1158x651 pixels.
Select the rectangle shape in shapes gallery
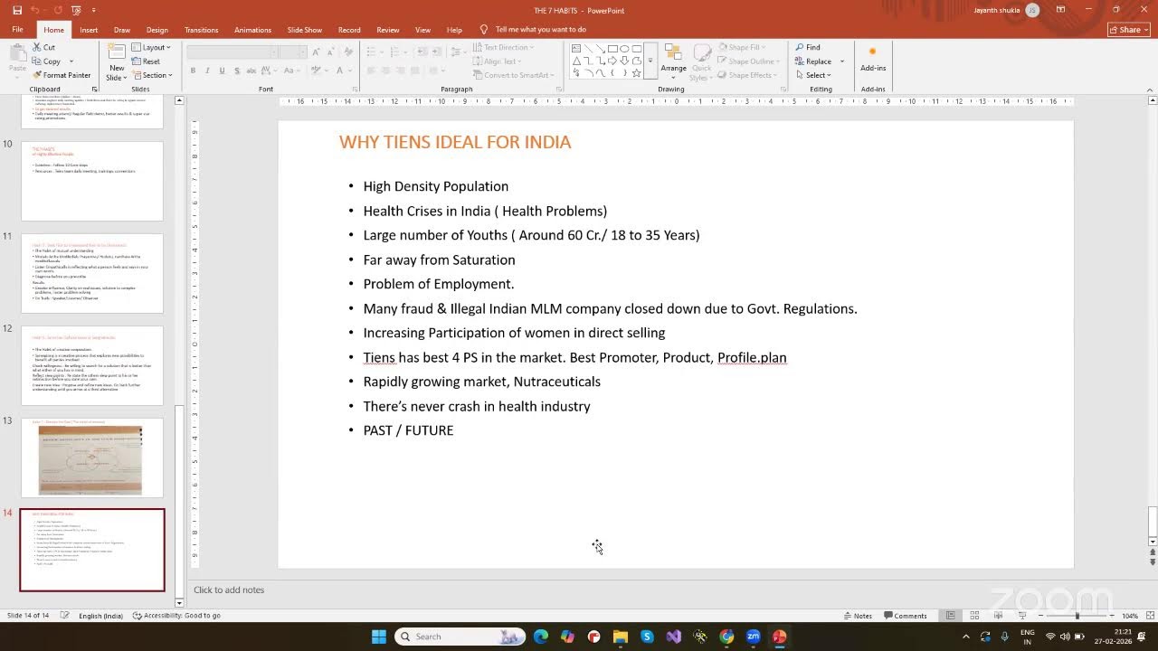(x=612, y=49)
